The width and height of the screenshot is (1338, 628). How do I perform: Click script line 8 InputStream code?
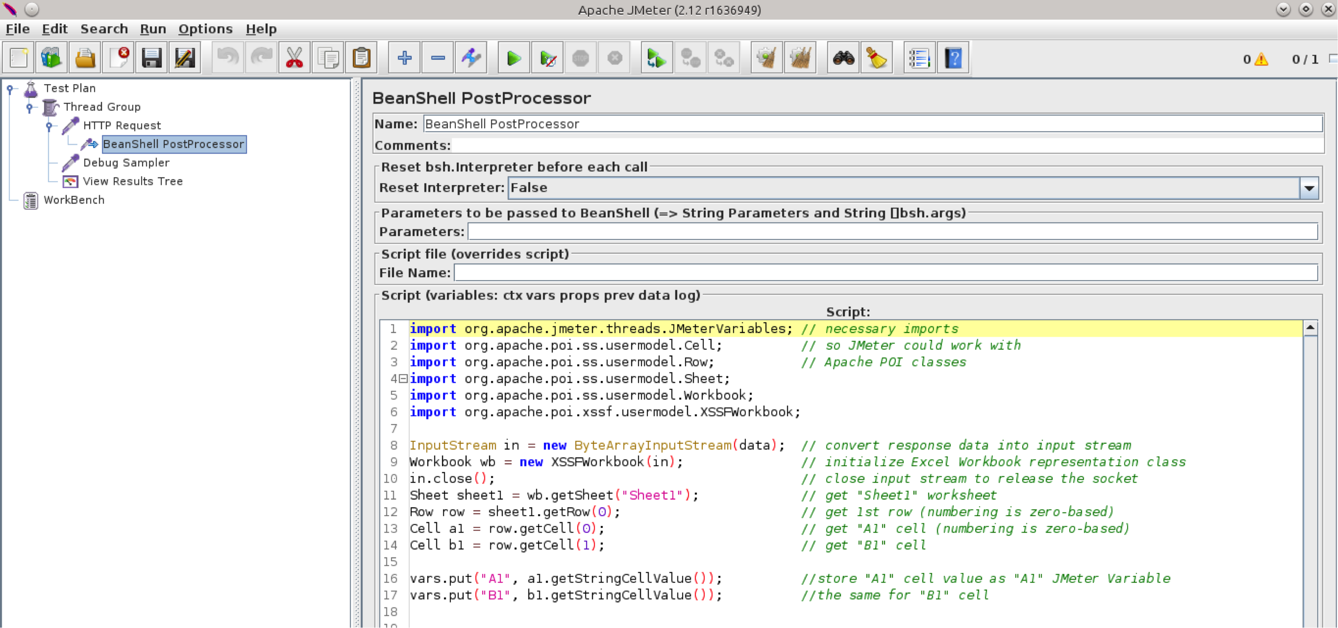(x=597, y=446)
